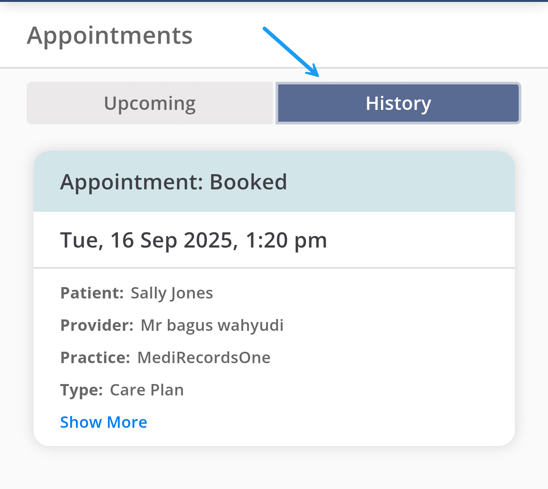Click the 1:20 pm appointment time
The image size is (548, 489).
coord(286,240)
